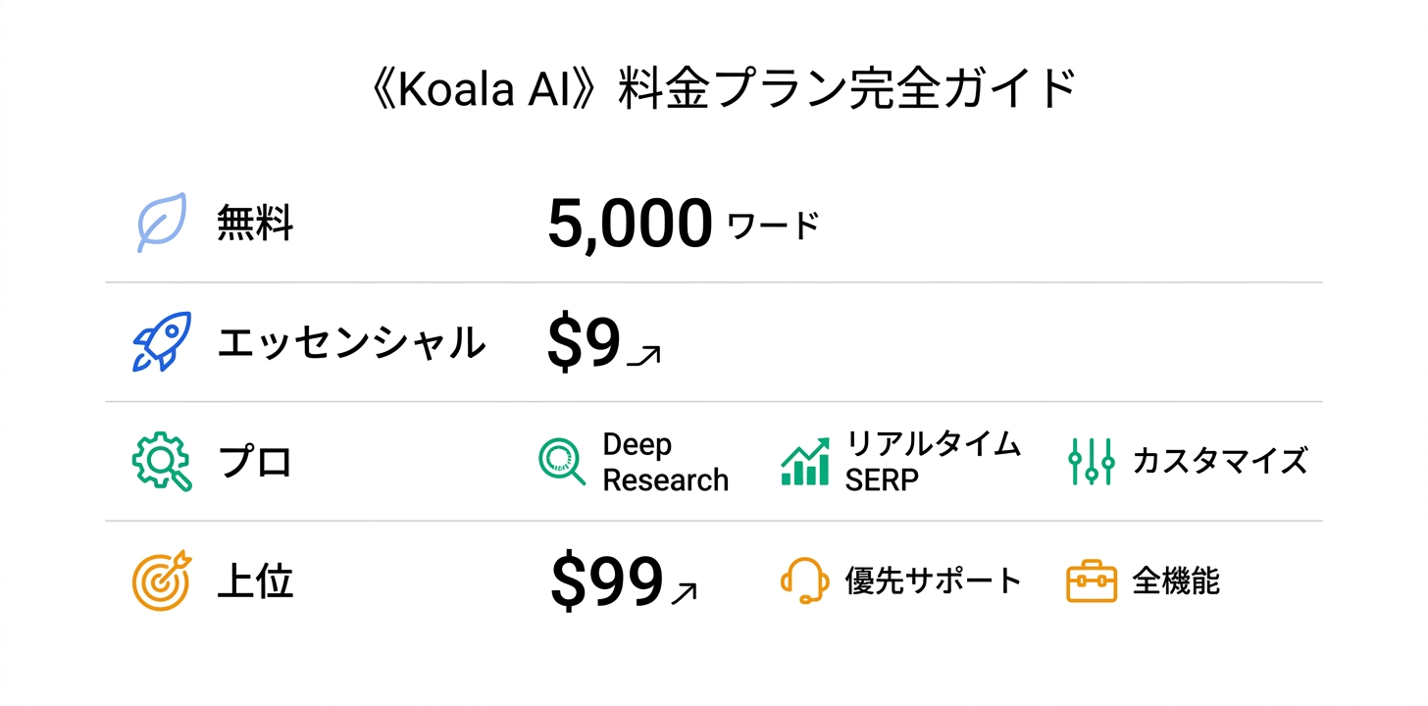The image size is (1428, 706).
Task: Click the $9 price text
Action: pyautogui.click(x=584, y=344)
